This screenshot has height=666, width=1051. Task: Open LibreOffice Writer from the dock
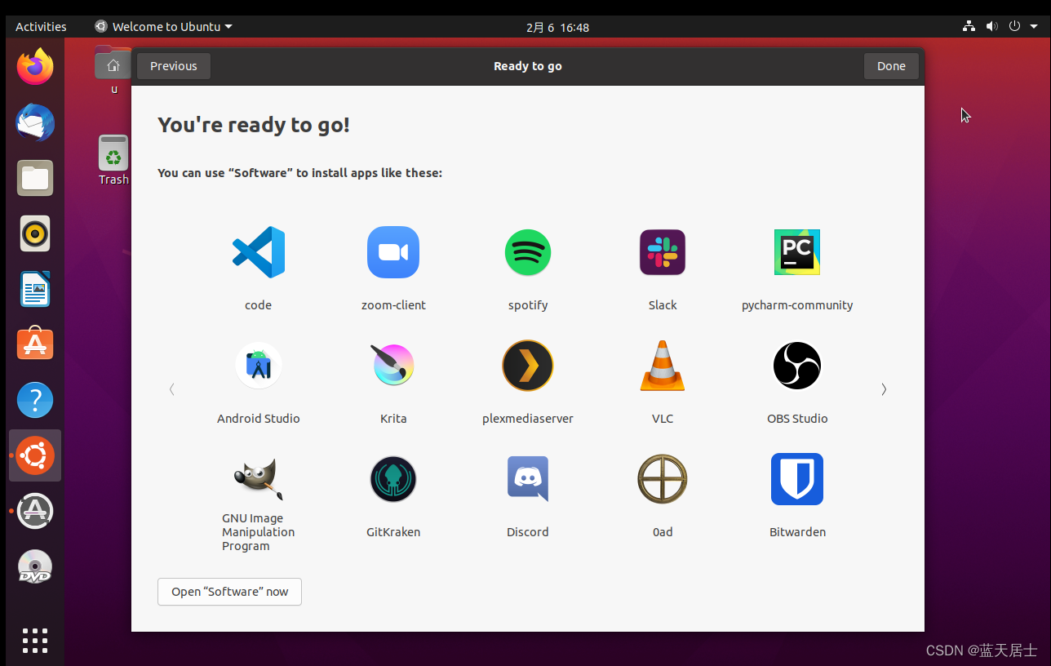click(35, 290)
